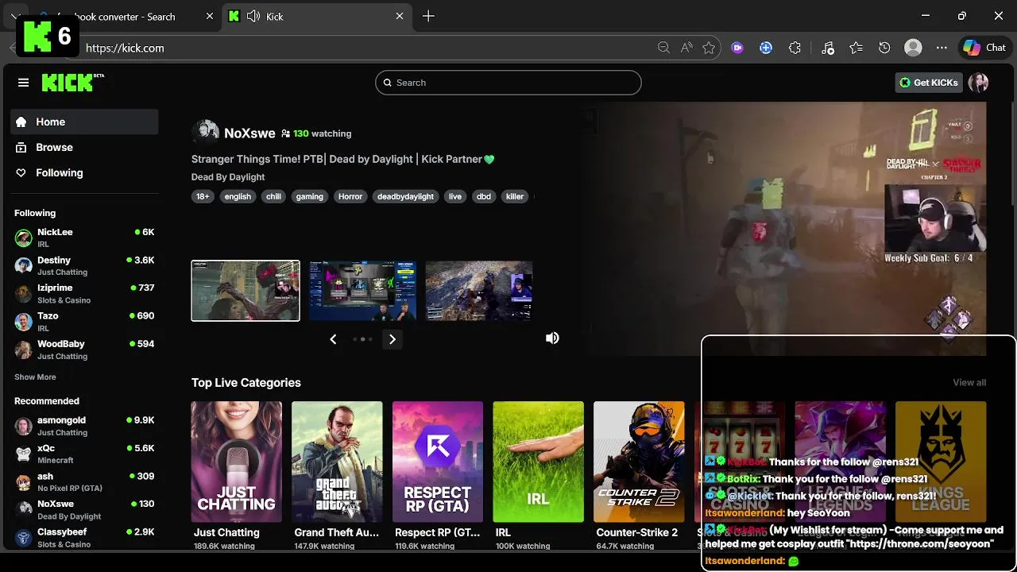
Task: Click the 18+ stream tag
Action: (x=203, y=196)
